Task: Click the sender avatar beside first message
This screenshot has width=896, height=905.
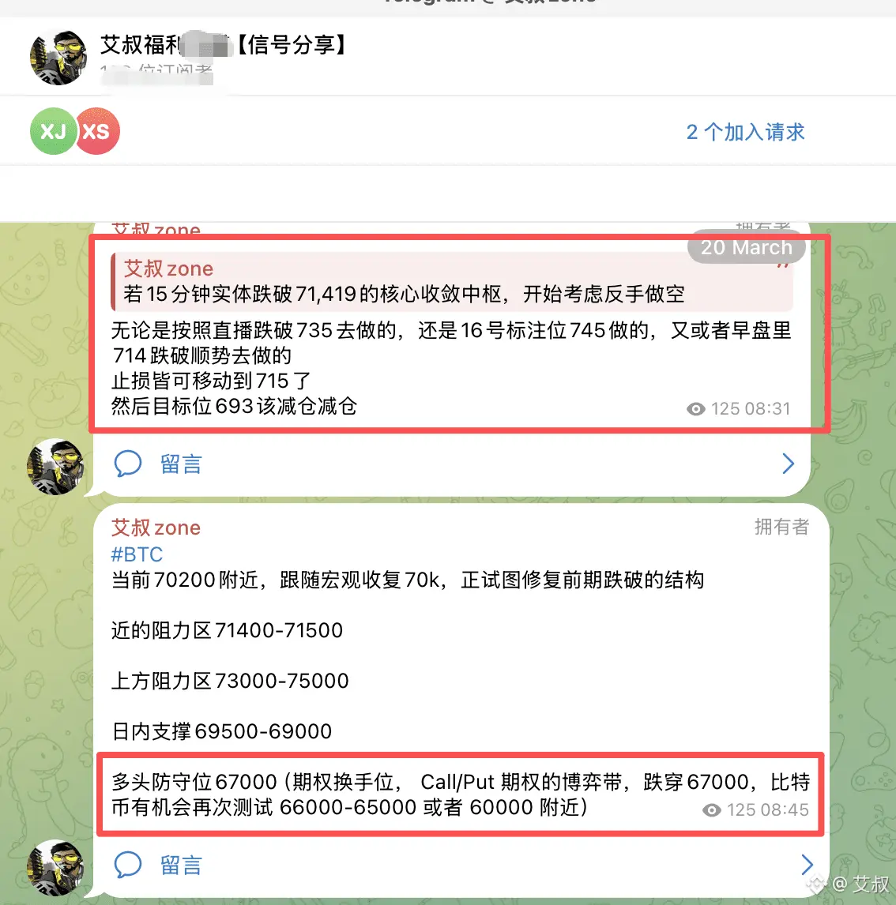Action: (55, 467)
